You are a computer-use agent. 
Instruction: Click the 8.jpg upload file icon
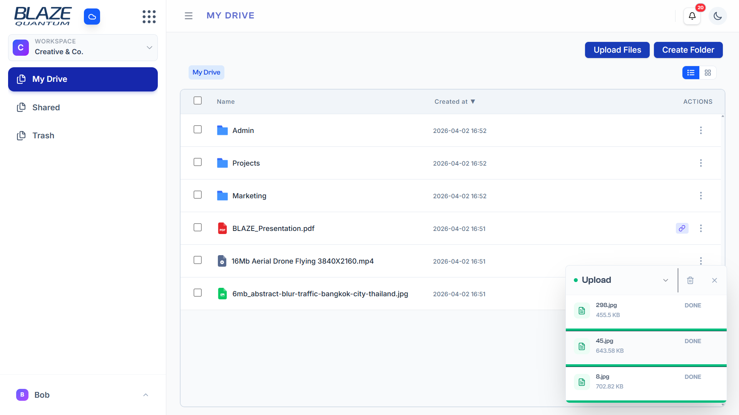point(582,382)
